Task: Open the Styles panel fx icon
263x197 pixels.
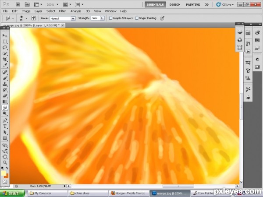Action: click(257, 48)
